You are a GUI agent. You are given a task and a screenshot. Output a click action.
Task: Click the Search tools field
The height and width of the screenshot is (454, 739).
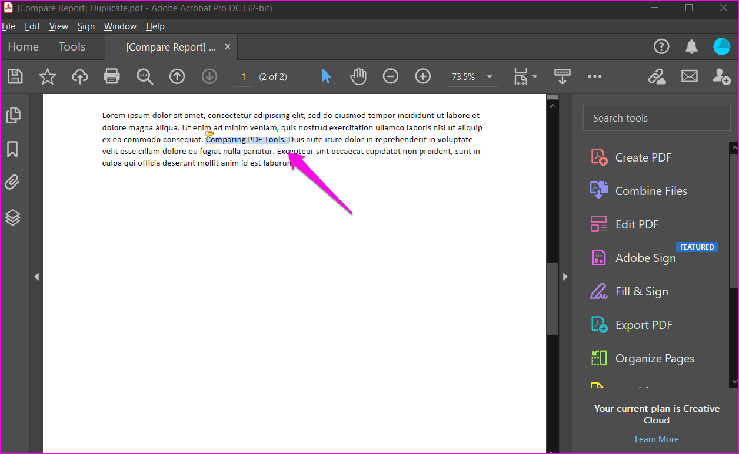657,118
